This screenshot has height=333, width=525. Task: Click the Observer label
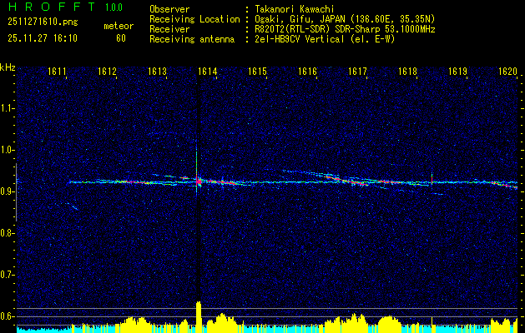[169, 9]
